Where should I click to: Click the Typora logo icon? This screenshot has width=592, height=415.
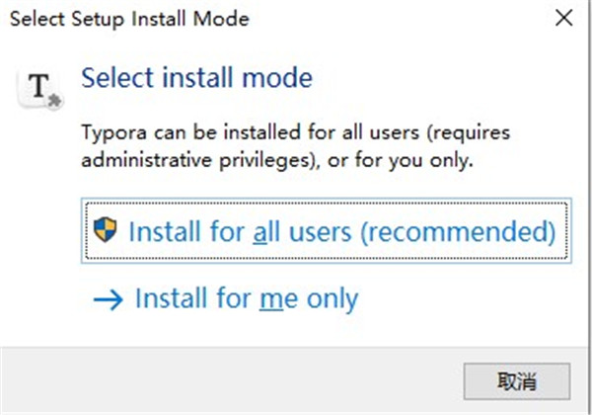tap(39, 87)
